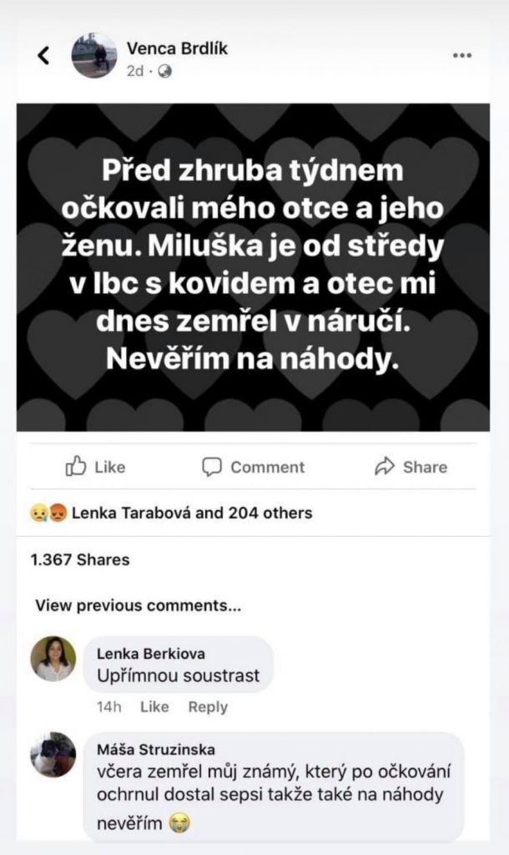The height and width of the screenshot is (855, 509).
Task: Open the sad and angry reaction emojis
Action: tap(49, 514)
